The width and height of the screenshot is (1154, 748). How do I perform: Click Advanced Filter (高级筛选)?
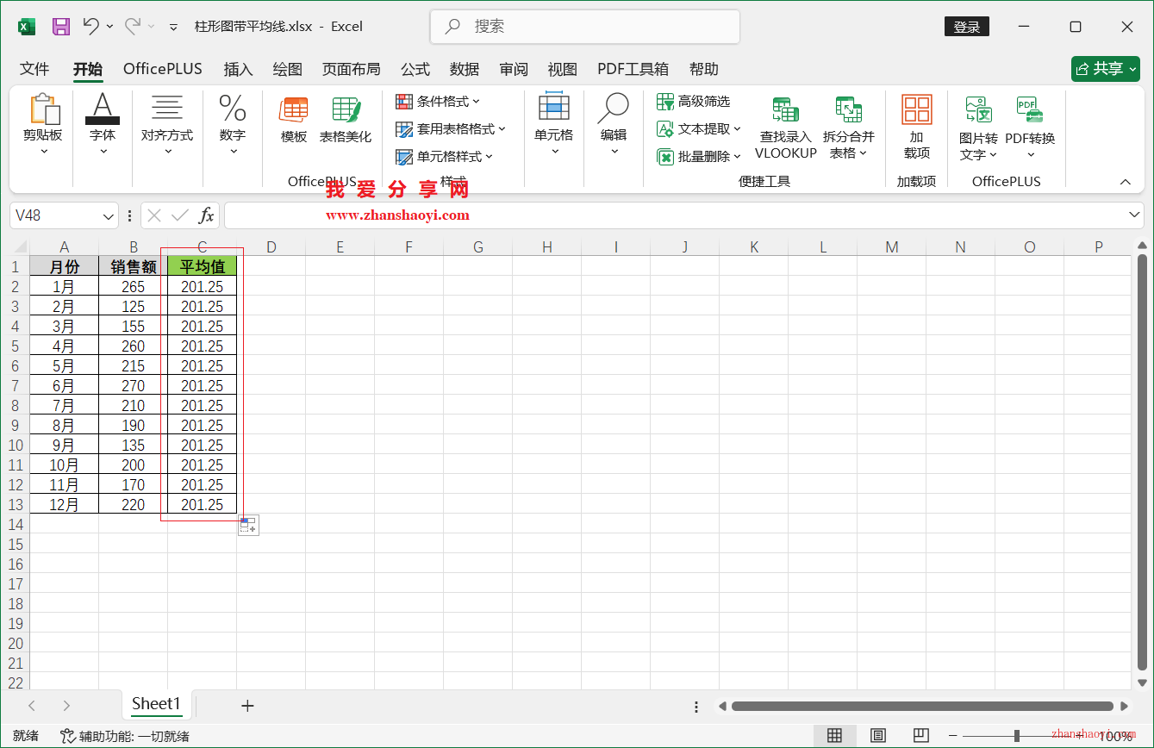[x=693, y=102]
